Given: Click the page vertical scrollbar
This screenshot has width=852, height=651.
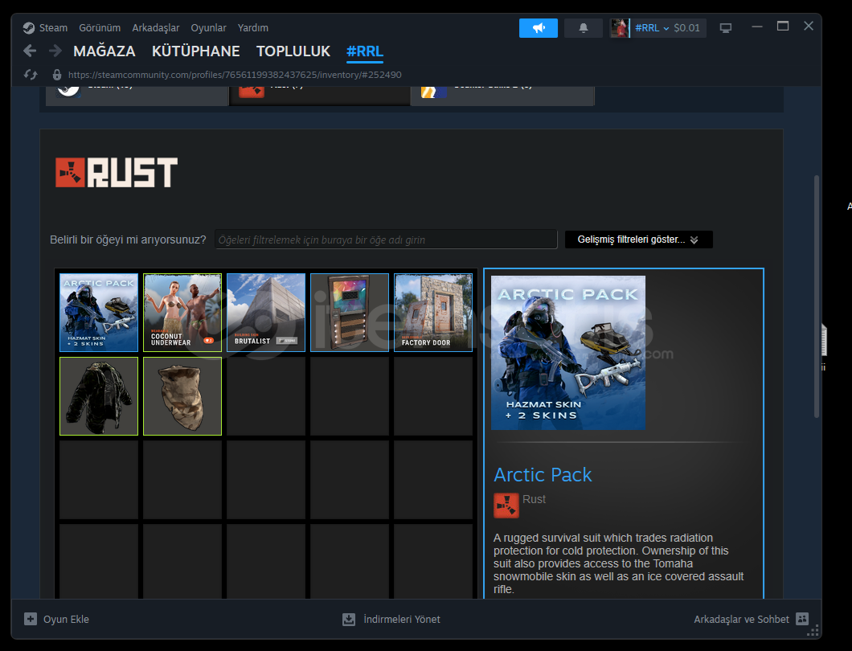Looking at the screenshot, I should pyautogui.click(x=816, y=296).
